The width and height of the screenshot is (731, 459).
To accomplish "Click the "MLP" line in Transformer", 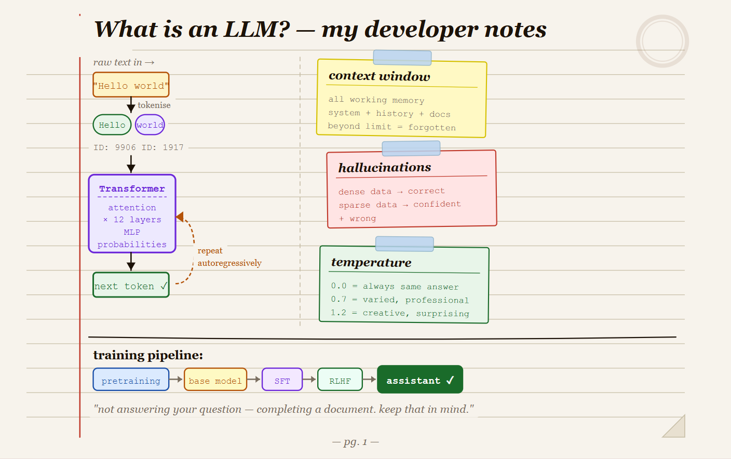I will coord(132,232).
